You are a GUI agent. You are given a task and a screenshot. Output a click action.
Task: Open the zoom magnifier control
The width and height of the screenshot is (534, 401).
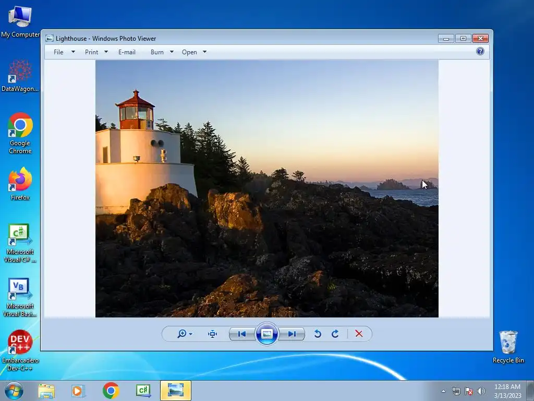tap(182, 334)
